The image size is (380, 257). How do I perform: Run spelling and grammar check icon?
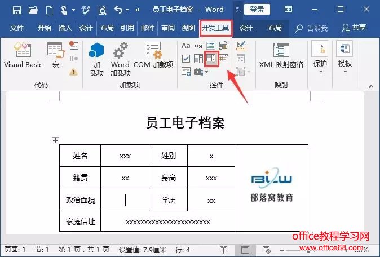[x=86, y=10]
